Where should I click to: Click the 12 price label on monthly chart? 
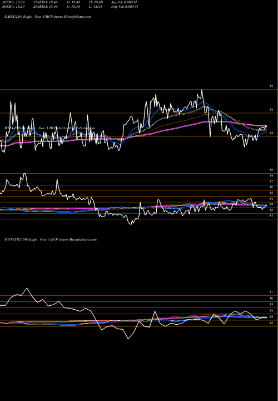271,323
